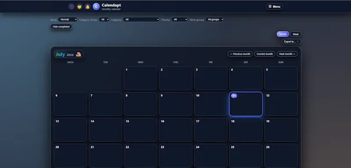Select July 24 day cell
The image size is (351, 168).
point(211,156)
